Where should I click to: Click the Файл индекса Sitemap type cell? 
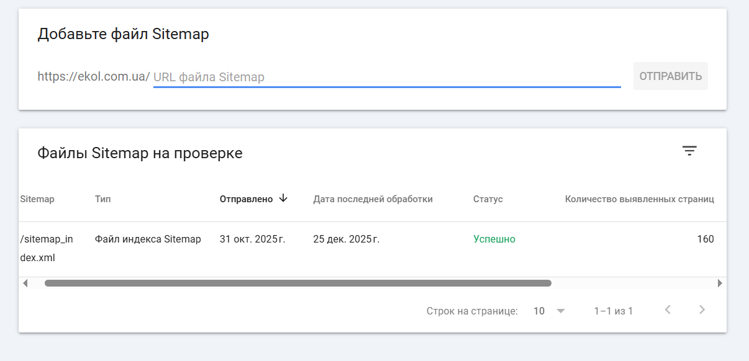(148, 239)
